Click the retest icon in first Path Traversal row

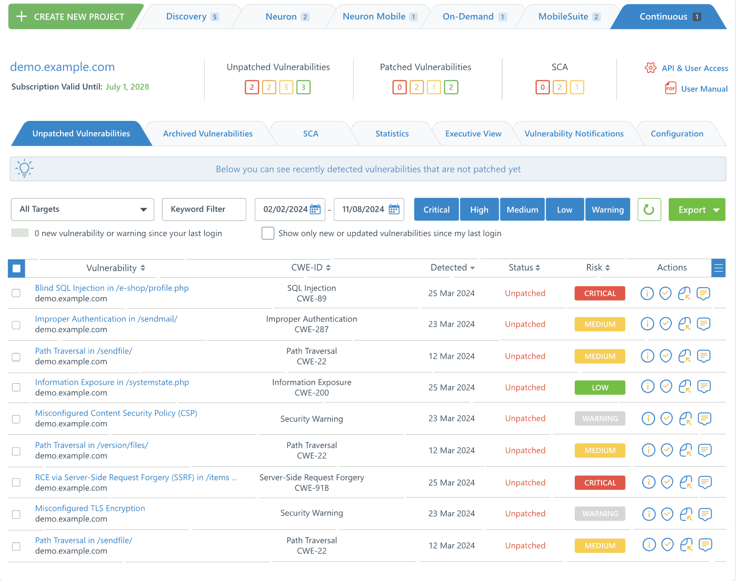click(x=685, y=356)
